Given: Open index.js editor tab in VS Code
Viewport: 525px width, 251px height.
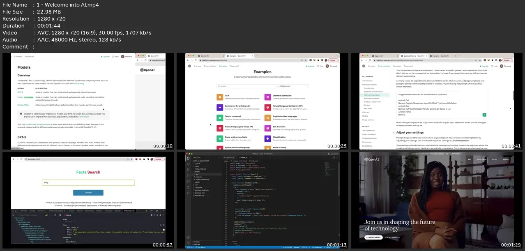Looking at the screenshot, I should tap(244, 158).
